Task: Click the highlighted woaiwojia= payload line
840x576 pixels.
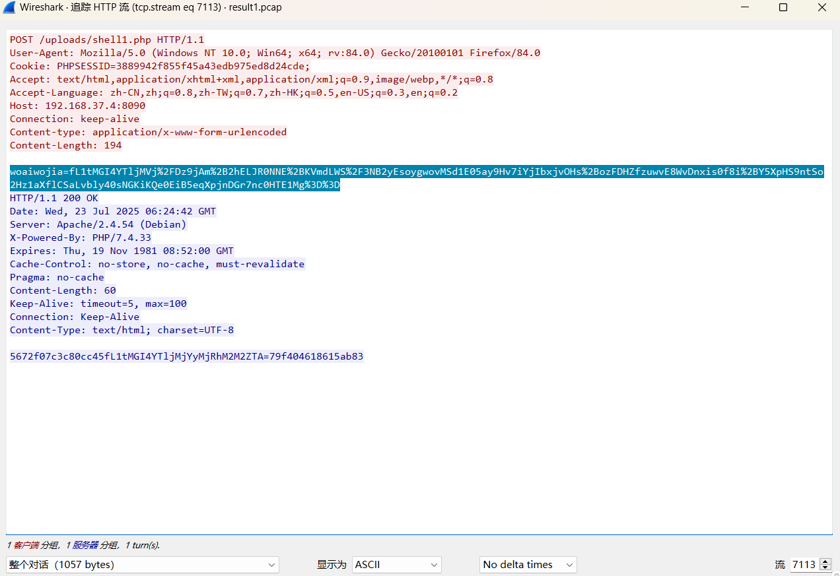Action: pyautogui.click(x=417, y=178)
